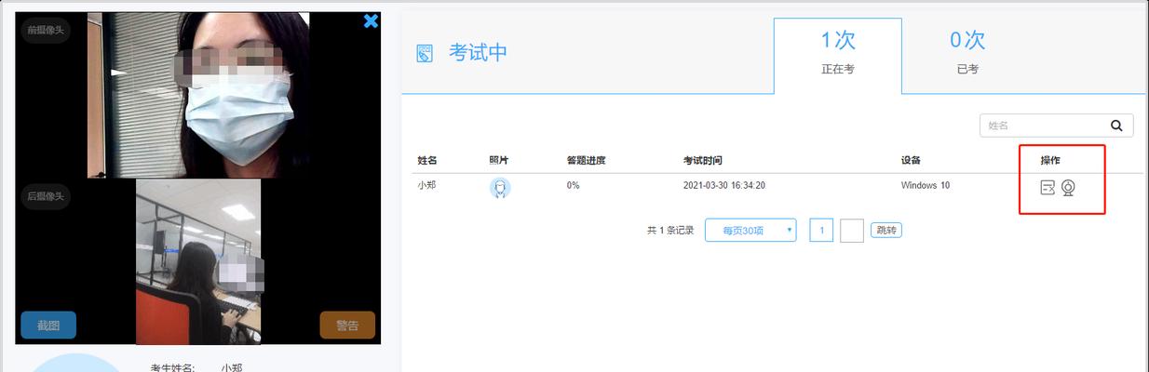
Task: Click the exam time 2021-03-30 16:34:20
Action: click(x=724, y=185)
